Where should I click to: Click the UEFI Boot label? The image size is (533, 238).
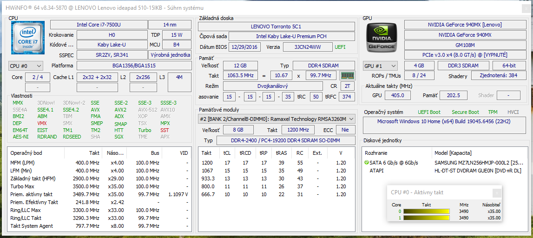pos(429,112)
